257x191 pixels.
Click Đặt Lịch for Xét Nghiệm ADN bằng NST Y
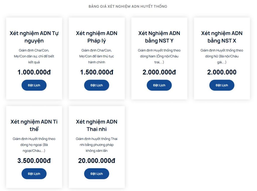click(x=159, y=85)
